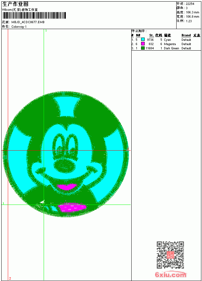Click the Colorway 1 text
The height and width of the screenshot is (281, 202).
tap(19, 27)
